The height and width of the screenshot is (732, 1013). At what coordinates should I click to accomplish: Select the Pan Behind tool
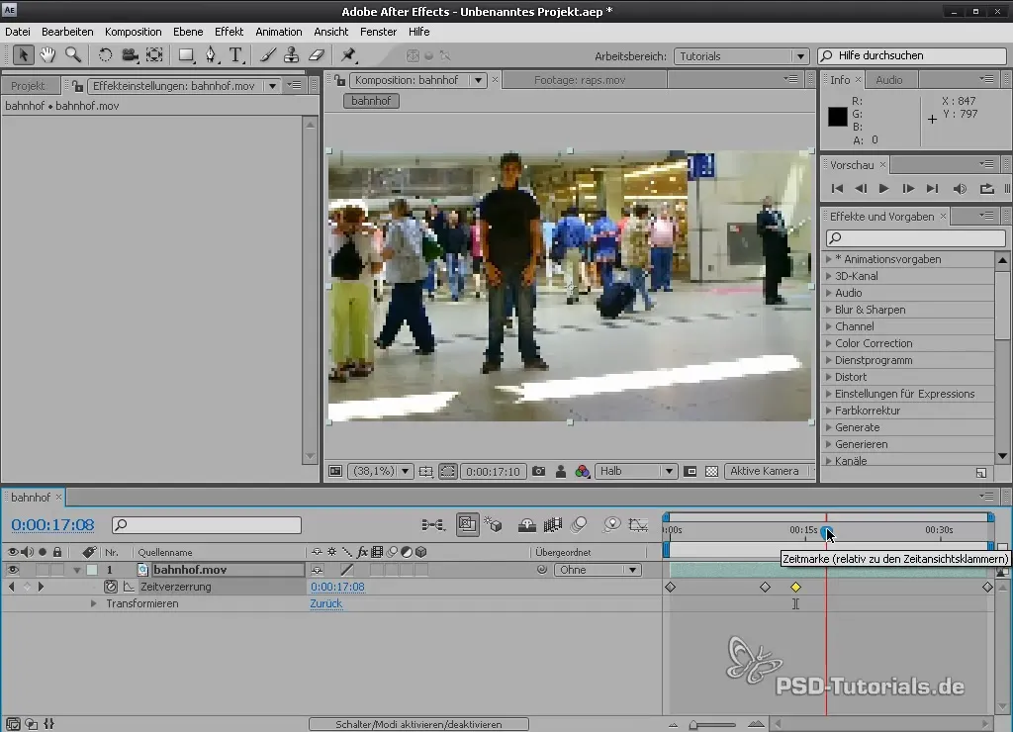coord(154,55)
